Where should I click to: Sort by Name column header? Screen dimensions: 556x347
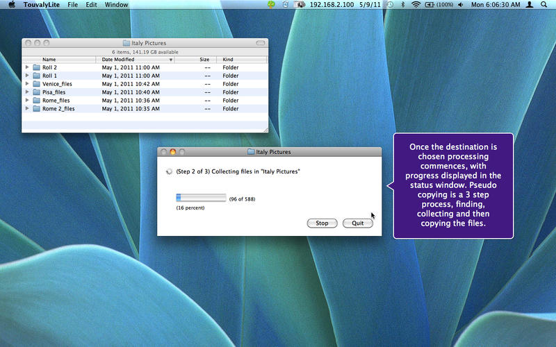point(59,60)
